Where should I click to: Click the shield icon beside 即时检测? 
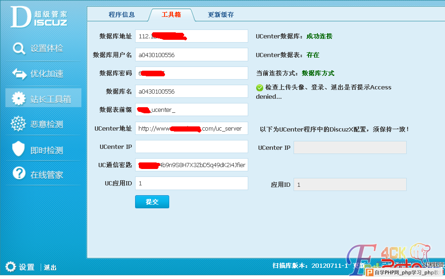18,148
